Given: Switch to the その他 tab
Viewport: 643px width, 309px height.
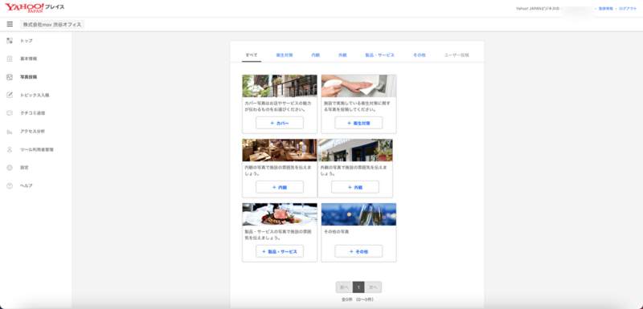Looking at the screenshot, I should click(x=419, y=55).
